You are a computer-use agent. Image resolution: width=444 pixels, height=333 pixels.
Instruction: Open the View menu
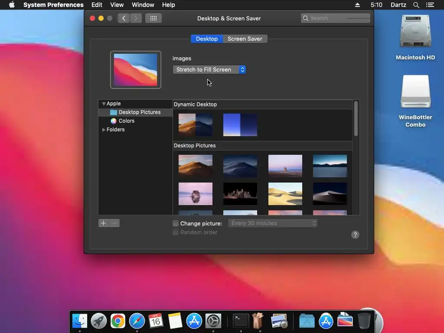coord(117,5)
